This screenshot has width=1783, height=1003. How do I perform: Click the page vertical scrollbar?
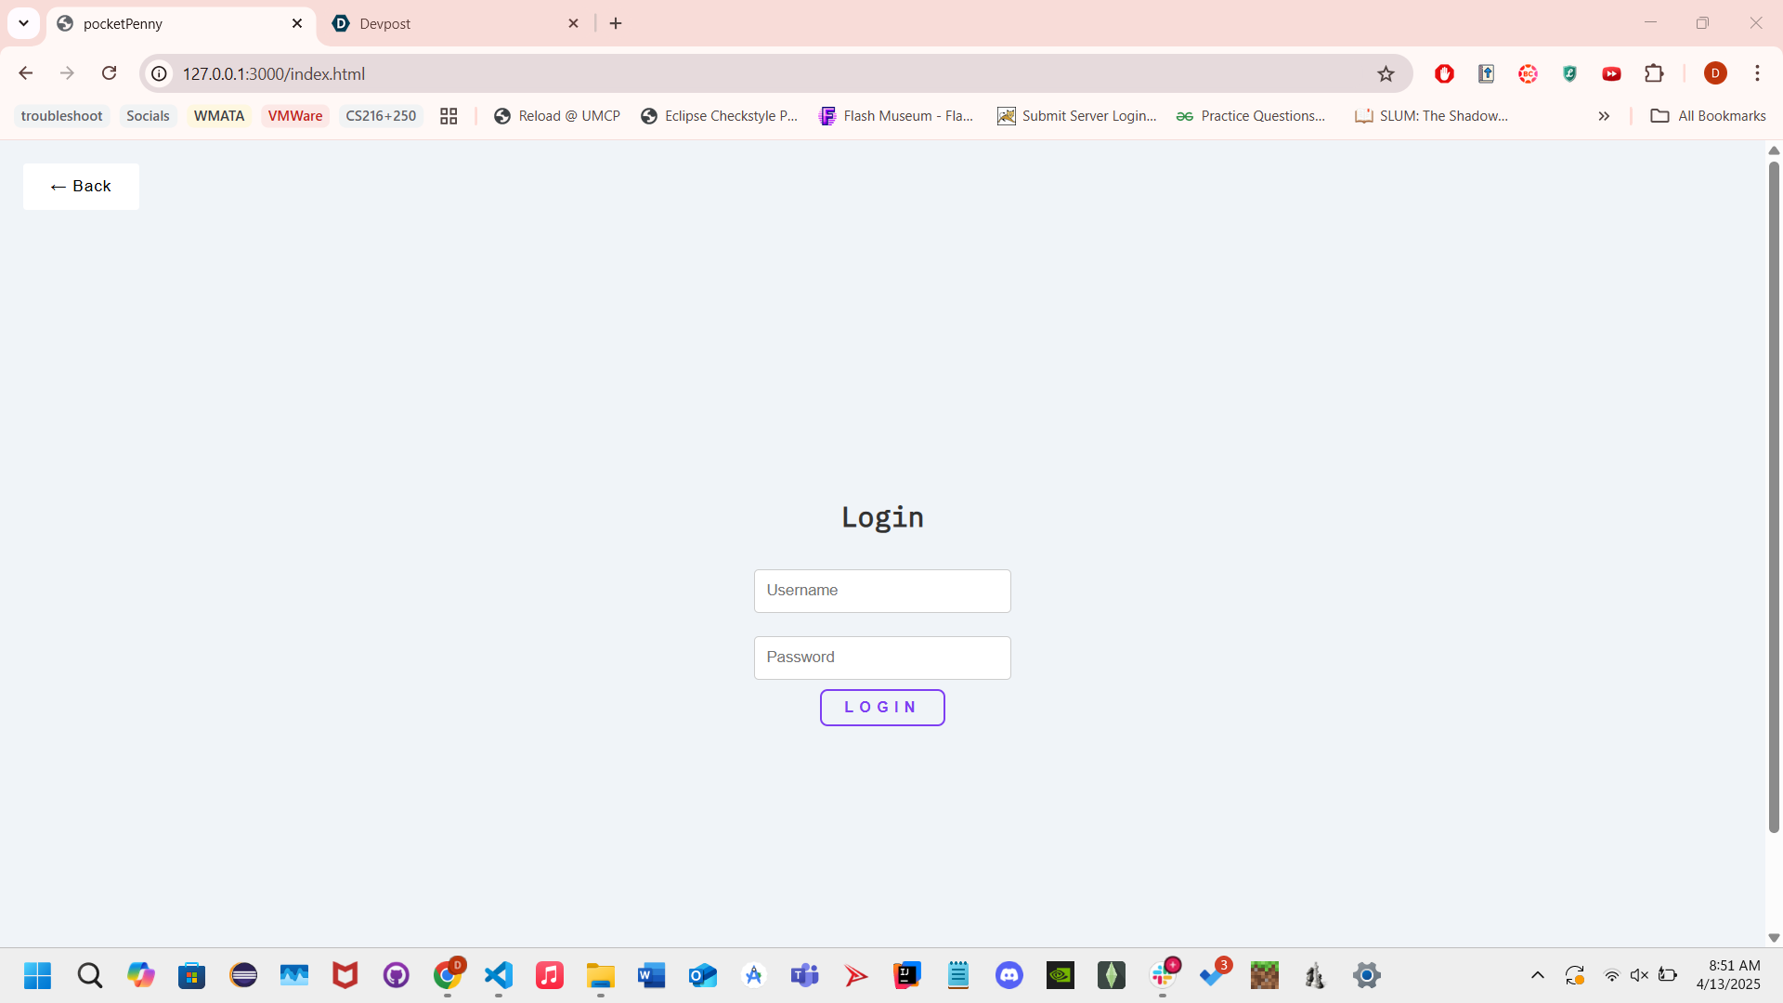1774,497
